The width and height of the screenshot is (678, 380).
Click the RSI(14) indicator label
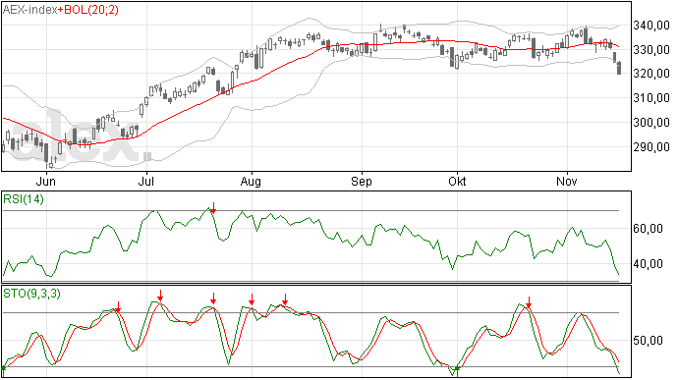[x=24, y=199]
